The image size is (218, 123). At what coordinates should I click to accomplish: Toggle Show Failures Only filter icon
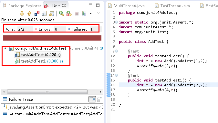point(37,14)
